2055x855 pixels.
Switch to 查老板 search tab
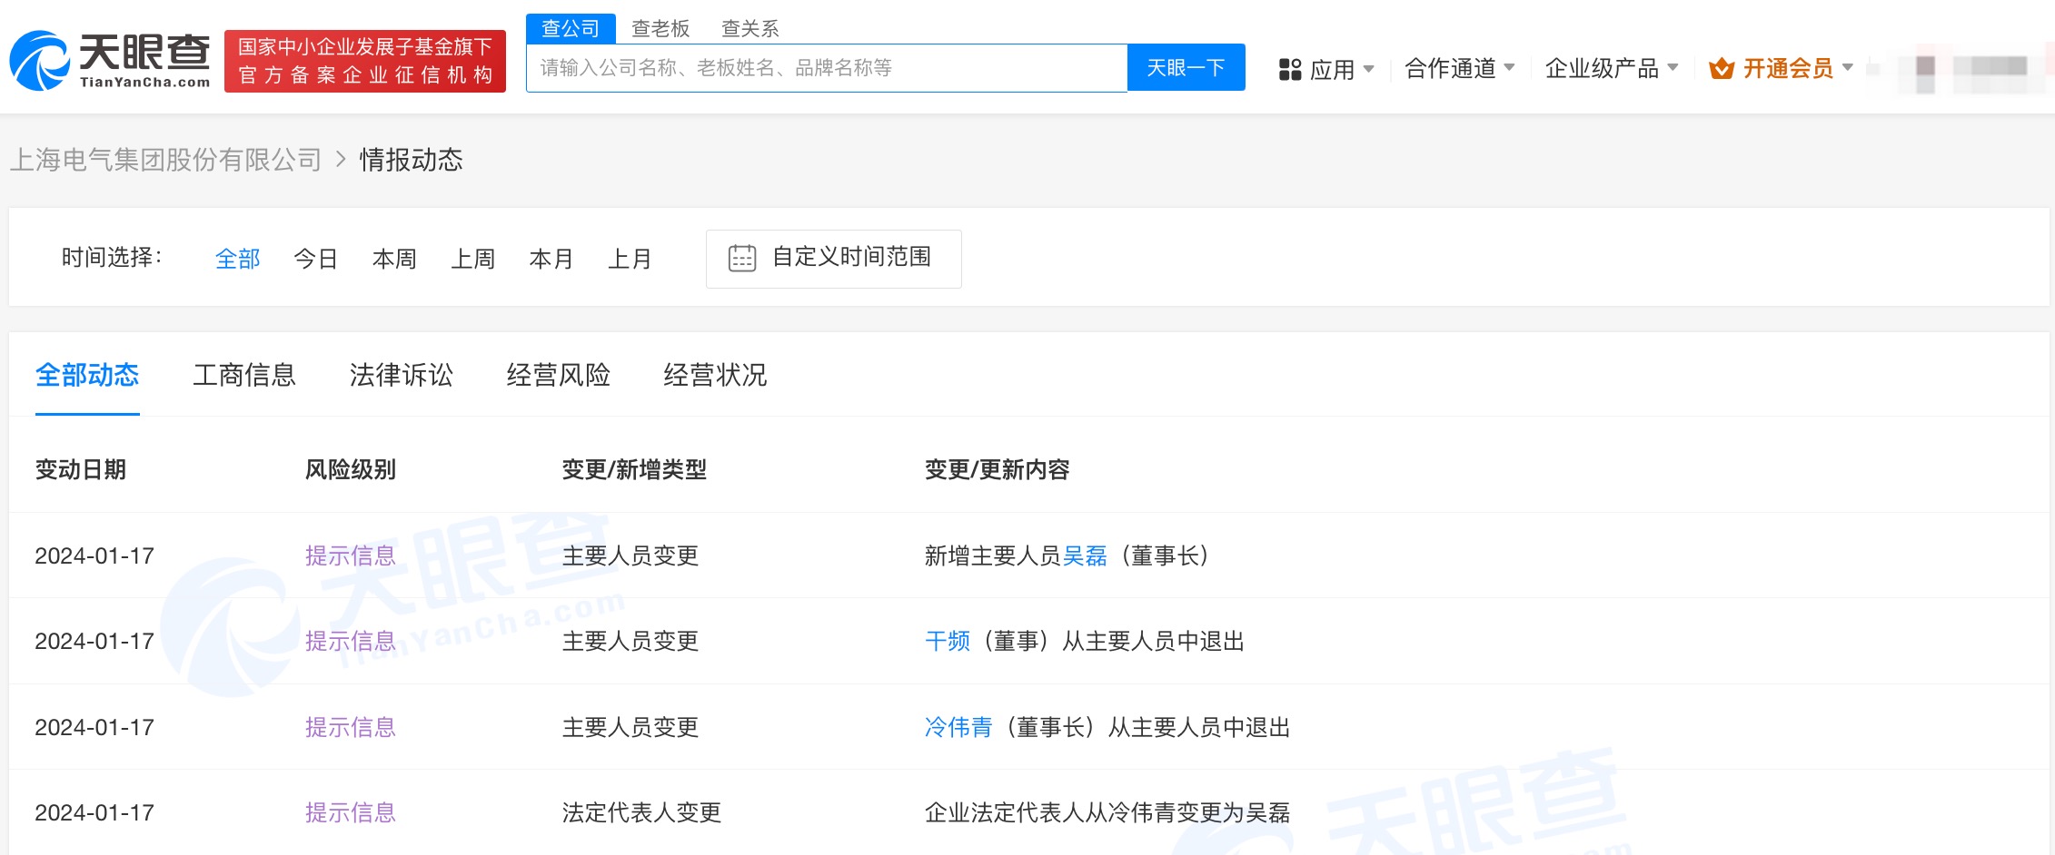coord(660,29)
